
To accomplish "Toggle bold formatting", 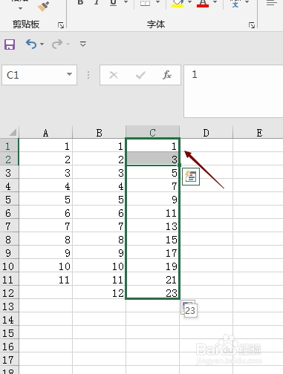I will tap(80, 2).
